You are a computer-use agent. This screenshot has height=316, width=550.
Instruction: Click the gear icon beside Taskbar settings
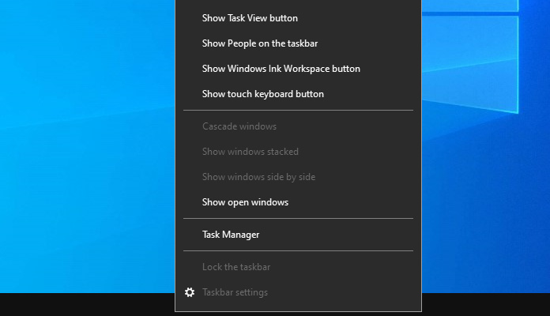point(190,292)
